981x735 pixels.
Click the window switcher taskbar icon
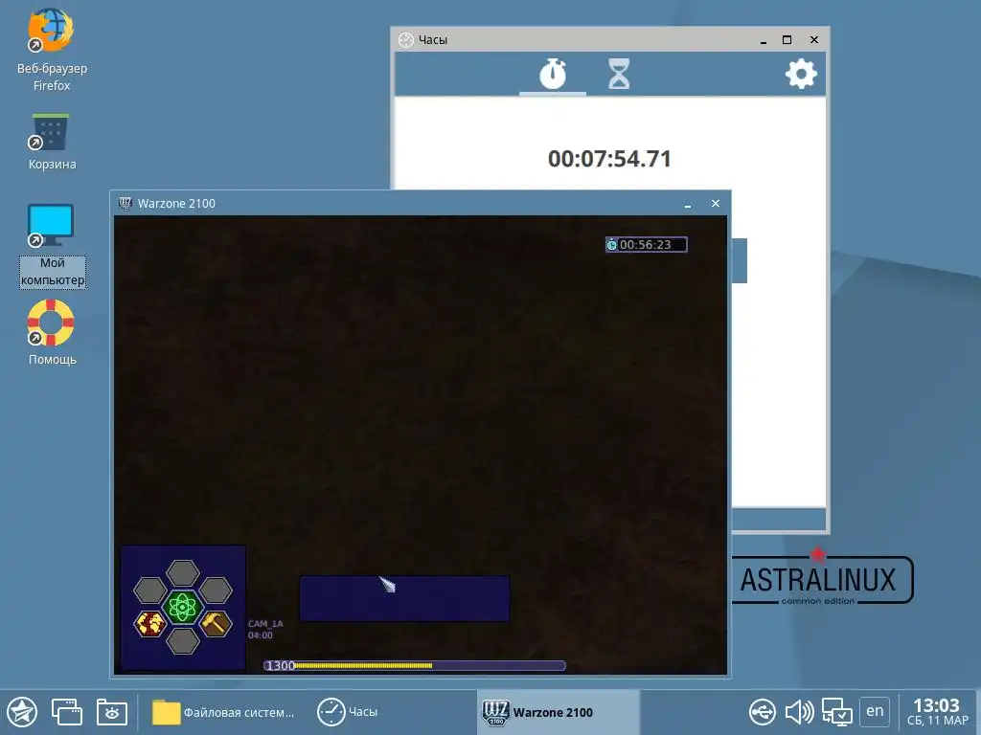[x=67, y=712]
